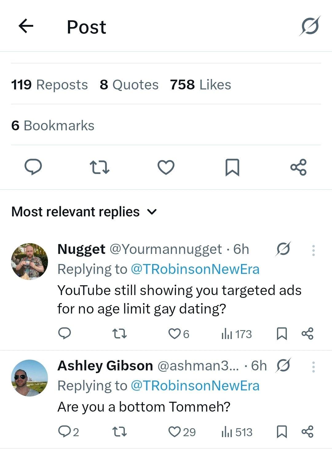332x454 pixels.
Task: Open Grok icon in the header
Action: tap(310, 26)
